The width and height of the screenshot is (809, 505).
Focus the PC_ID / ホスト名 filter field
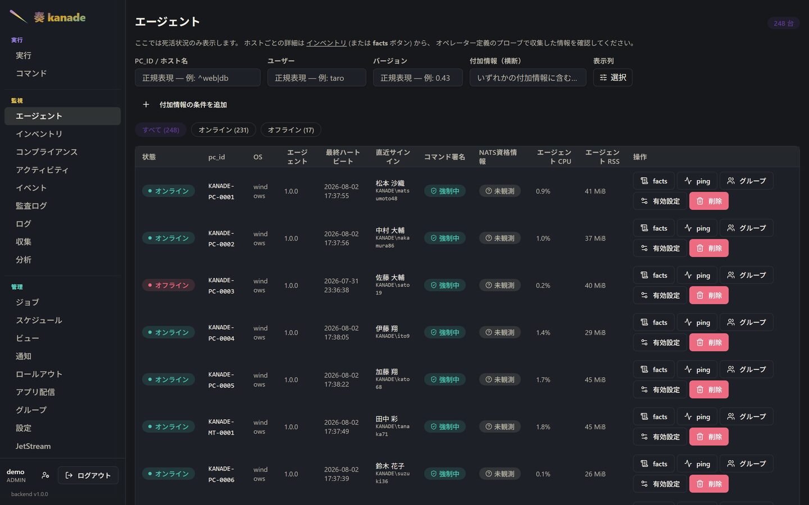(198, 77)
